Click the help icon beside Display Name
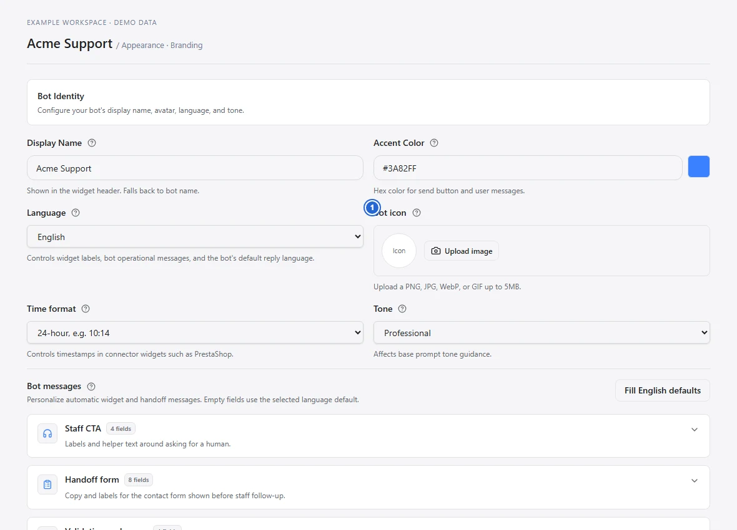737x530 pixels. pyautogui.click(x=92, y=143)
